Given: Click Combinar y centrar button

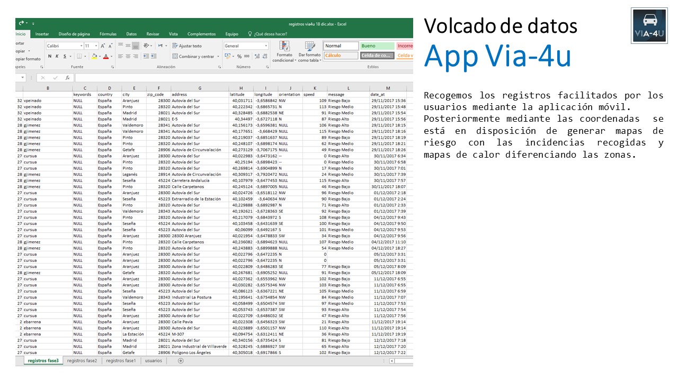Looking at the screenshot, I should 193,57.
